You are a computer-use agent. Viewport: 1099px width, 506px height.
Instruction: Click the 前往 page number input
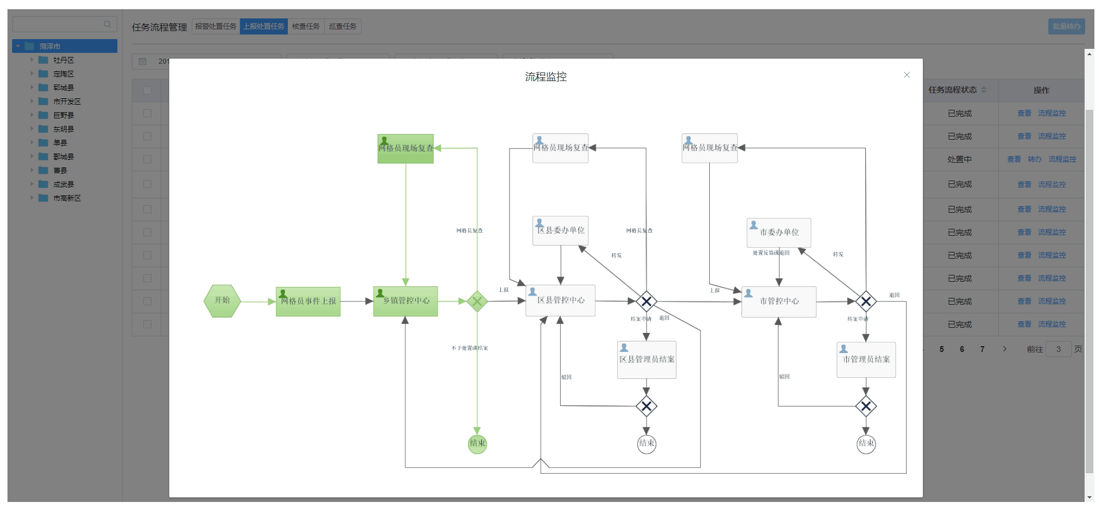[1059, 349]
